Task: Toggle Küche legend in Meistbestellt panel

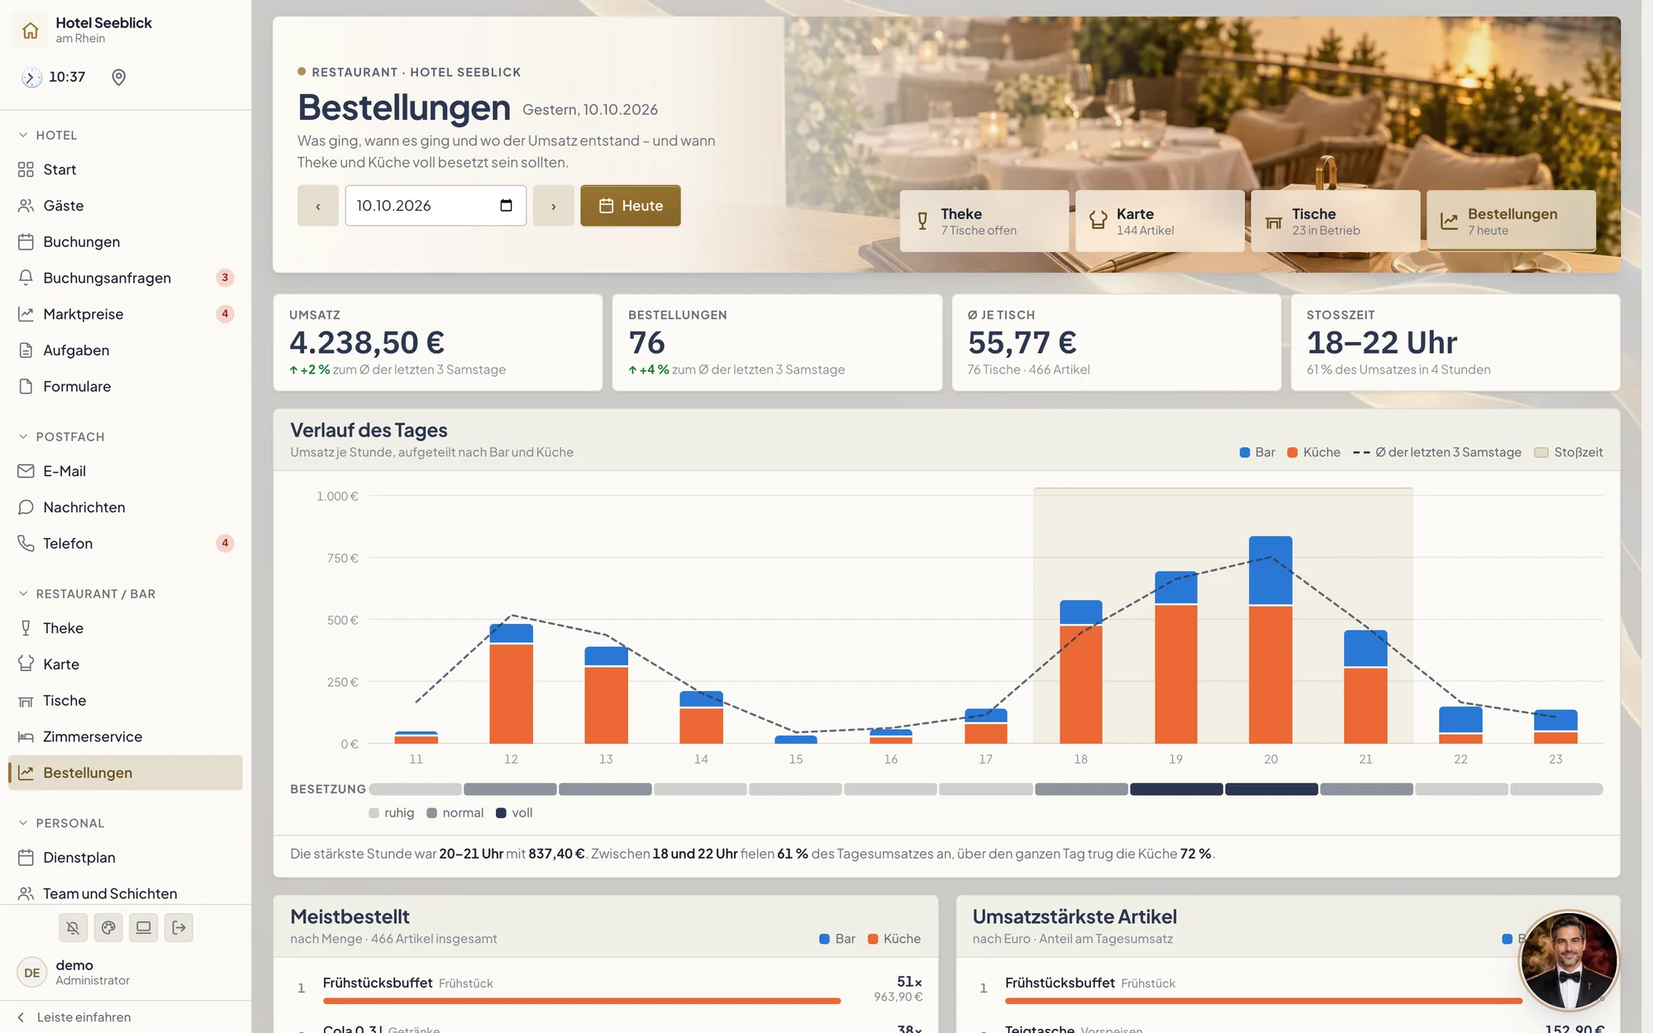Action: [894, 939]
